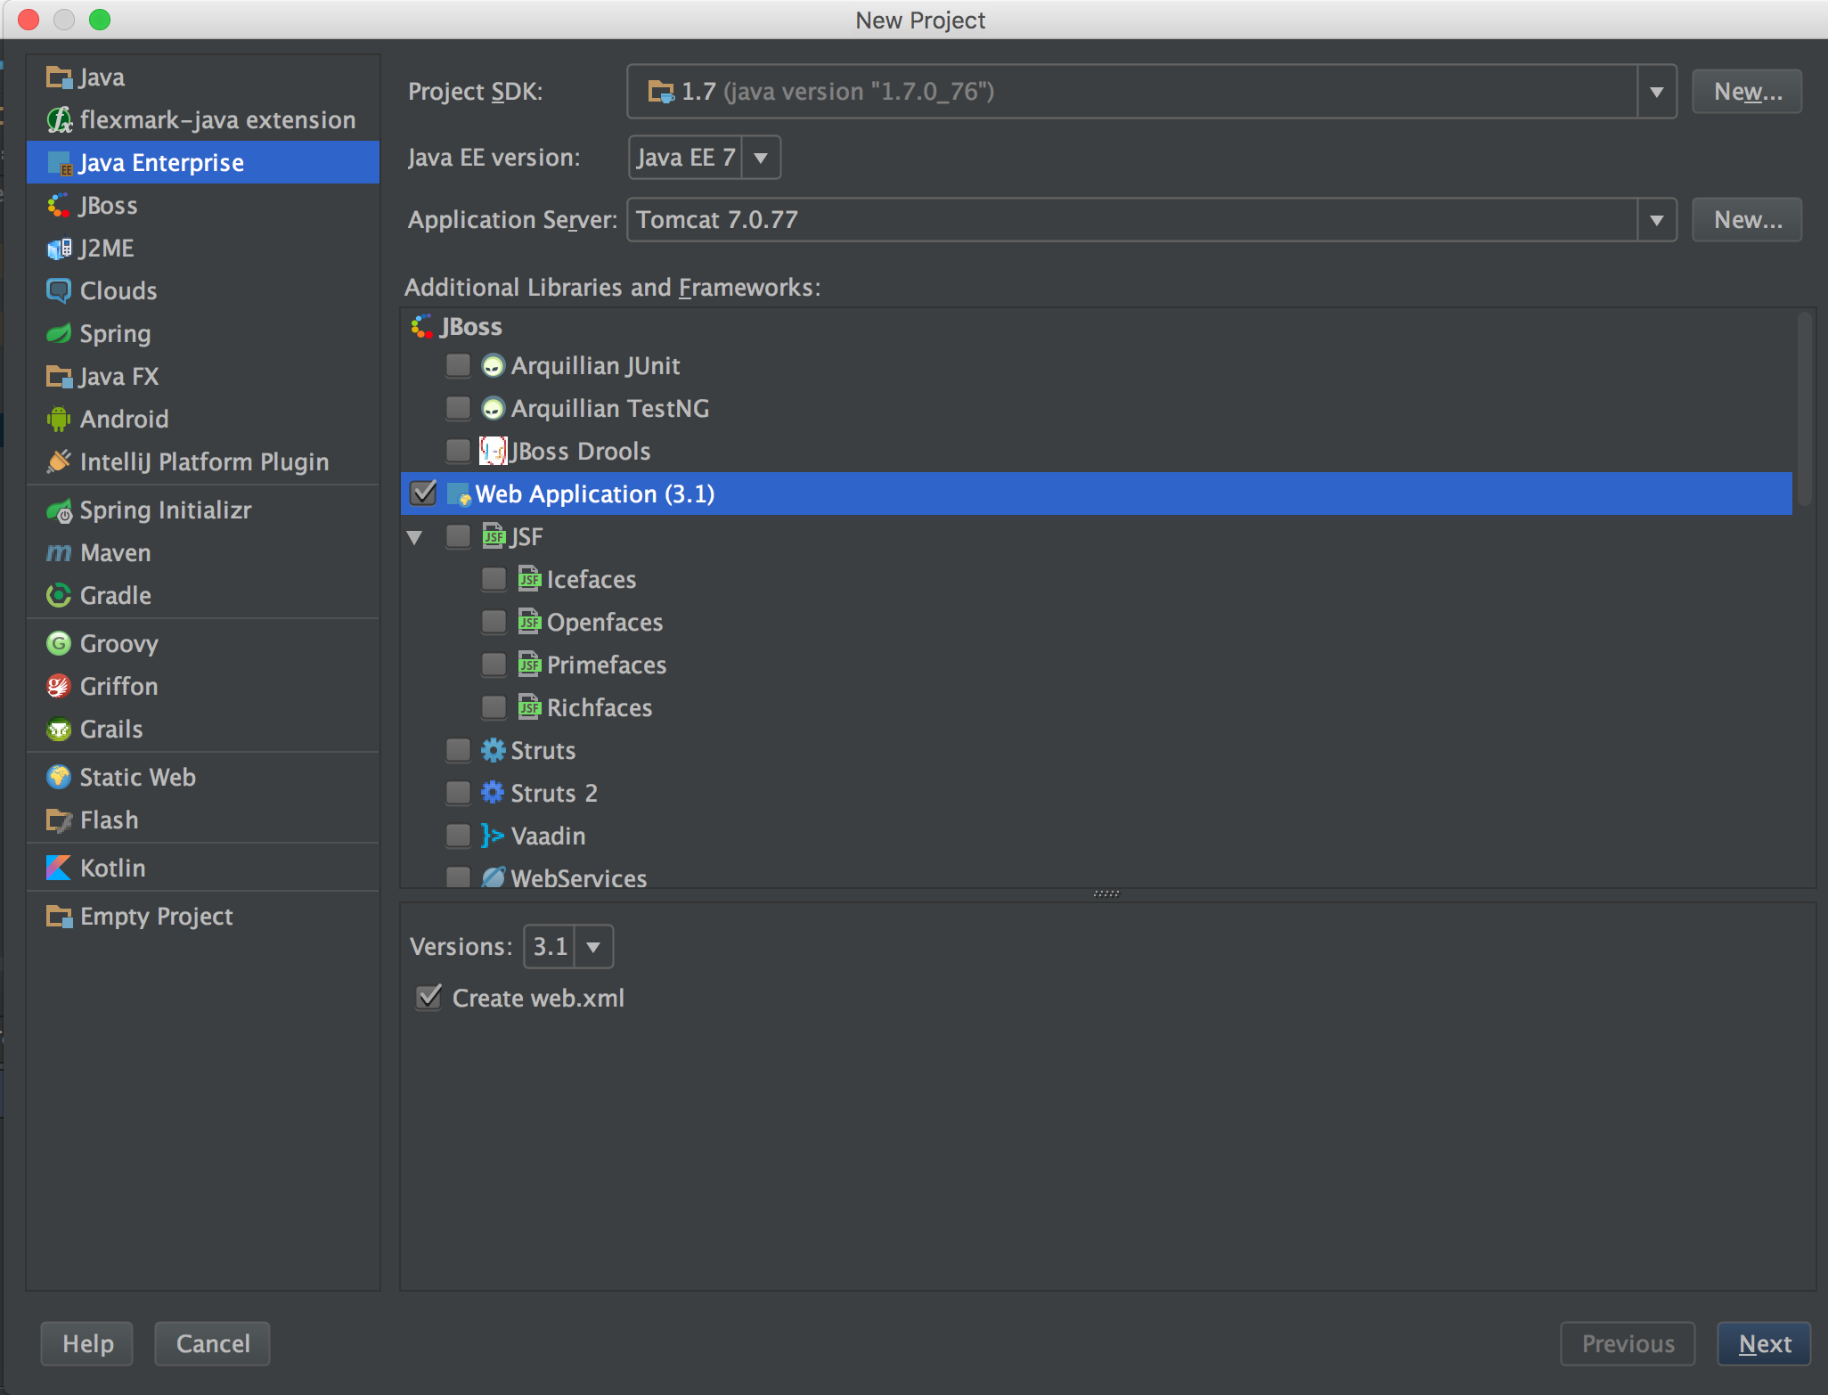Click the Struts 2 label
1828x1395 pixels.
click(x=554, y=793)
